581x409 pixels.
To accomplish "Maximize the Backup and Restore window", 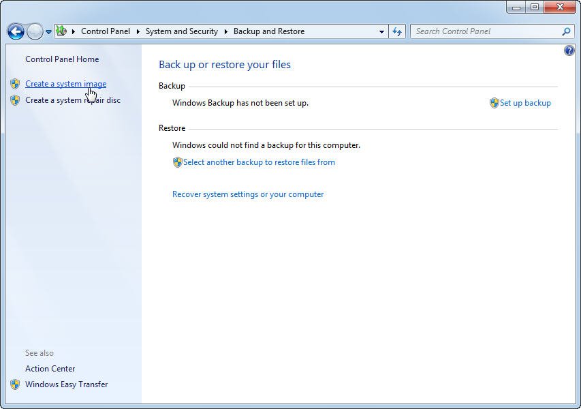I will point(535,7).
